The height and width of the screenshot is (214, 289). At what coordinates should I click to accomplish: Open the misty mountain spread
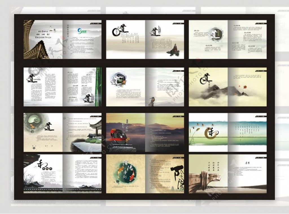[x=227, y=87]
